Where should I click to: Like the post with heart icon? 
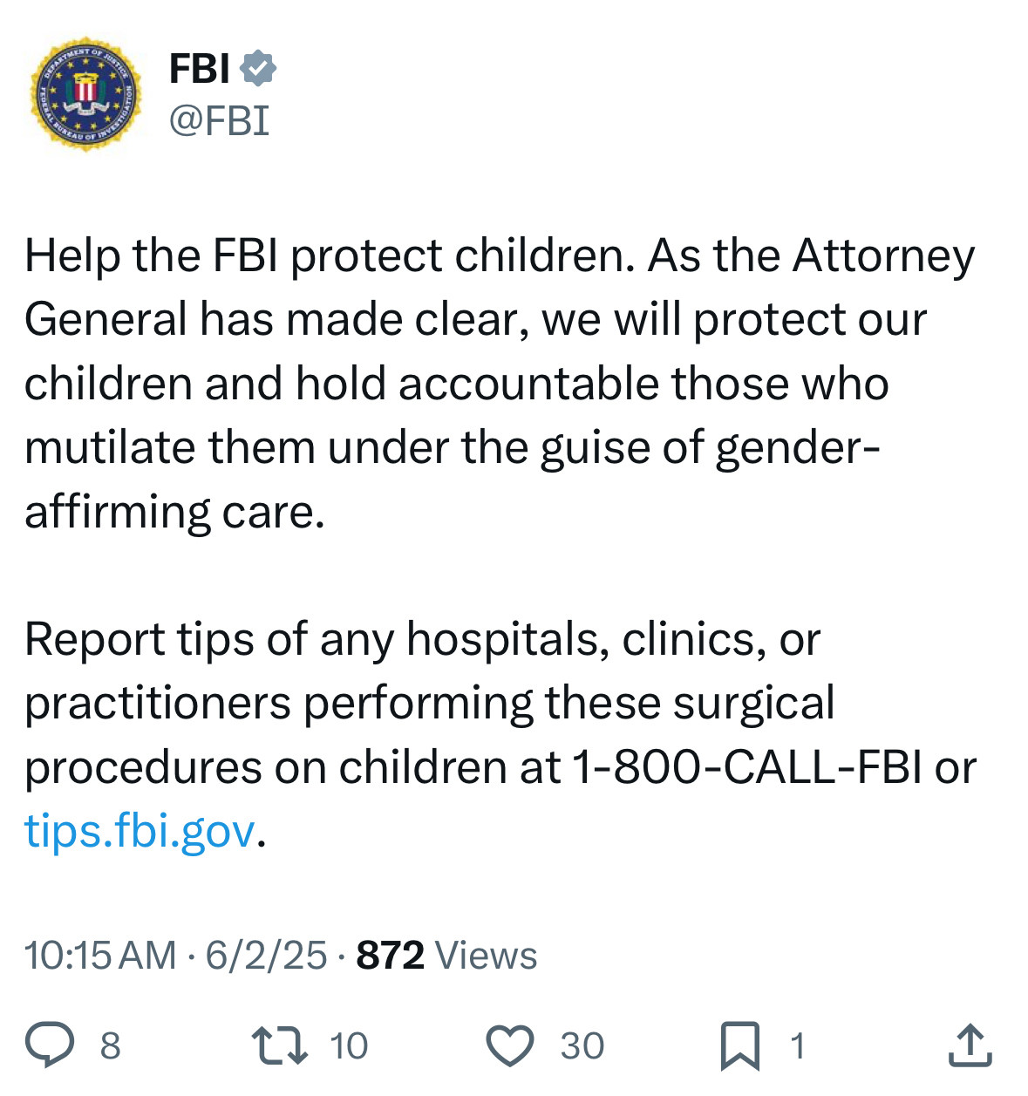click(509, 1045)
